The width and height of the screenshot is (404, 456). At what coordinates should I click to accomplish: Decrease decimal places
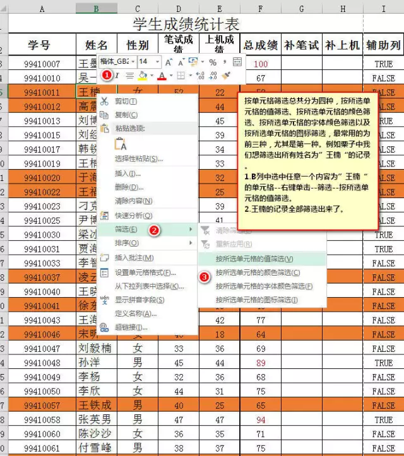[213, 76]
